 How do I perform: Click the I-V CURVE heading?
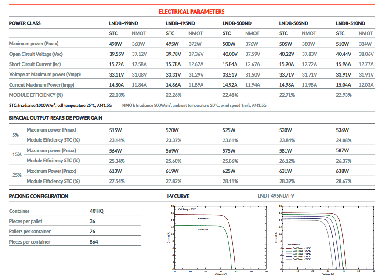tap(178, 196)
